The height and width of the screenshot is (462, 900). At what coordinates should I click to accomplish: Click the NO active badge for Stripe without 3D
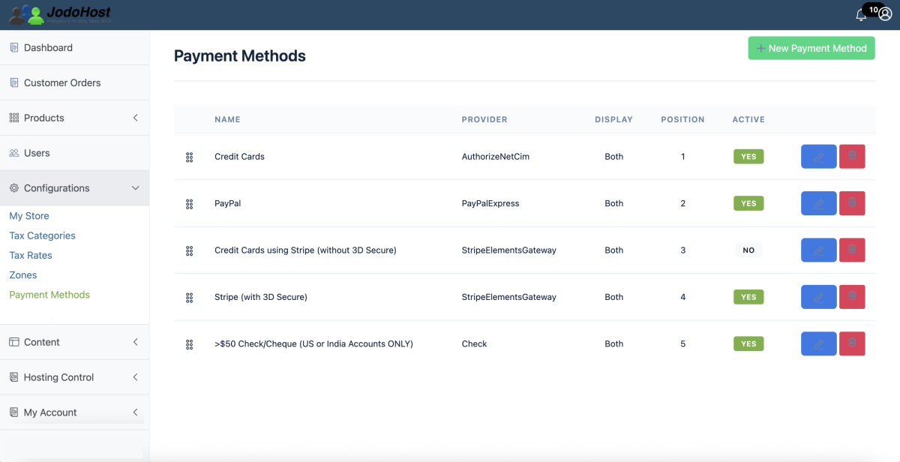tap(748, 250)
